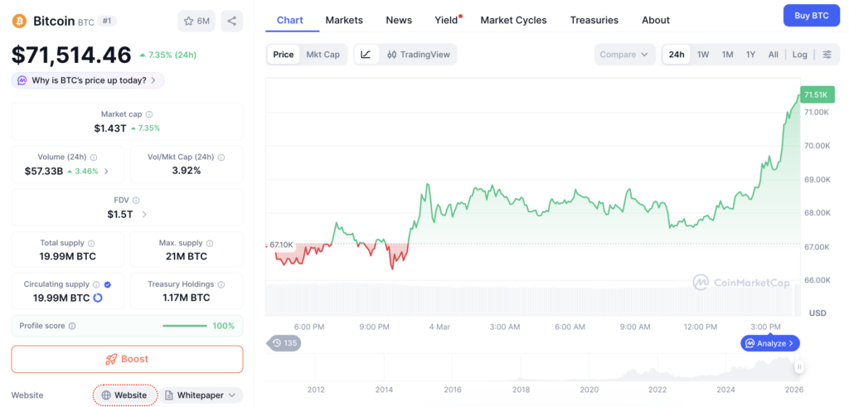Viewport: 849px width, 407px height.
Task: Click Treasury Holdings info icon
Action: tap(221, 284)
